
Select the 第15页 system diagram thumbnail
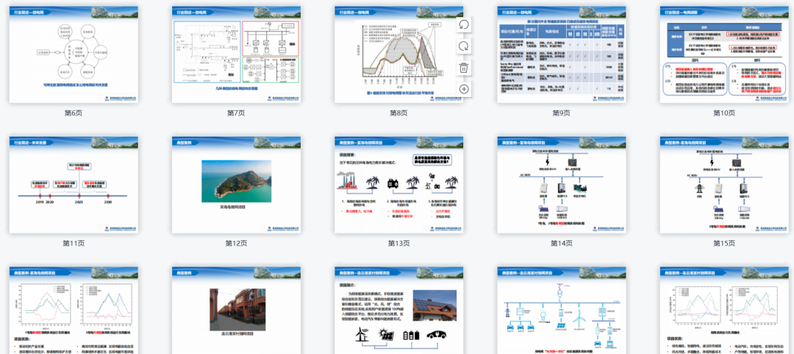coord(724,184)
